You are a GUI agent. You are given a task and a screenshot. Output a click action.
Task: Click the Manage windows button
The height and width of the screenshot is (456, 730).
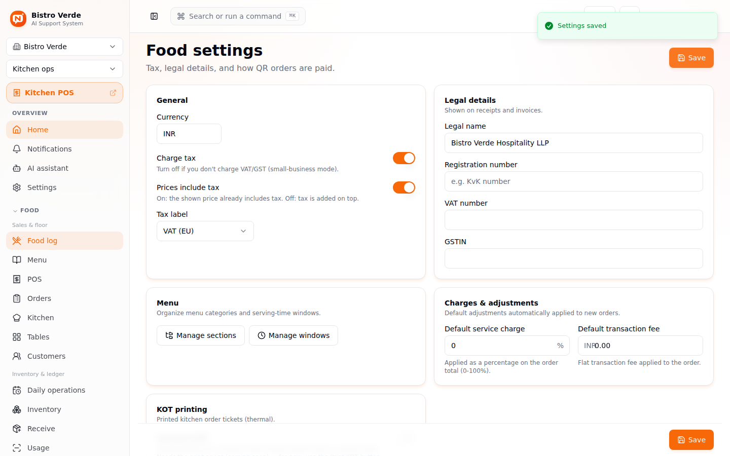click(294, 335)
